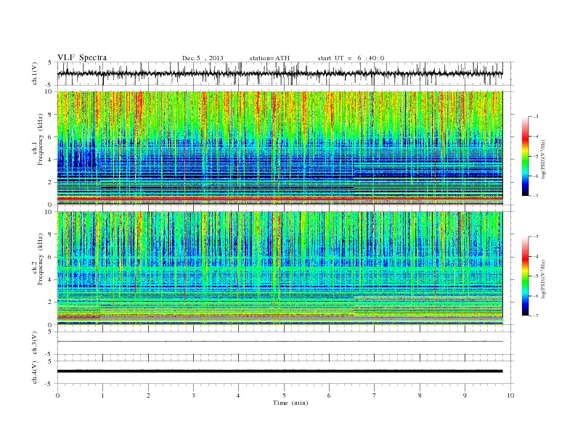Click the "10" kHz tick of ch.2 spectrogram
Image resolution: width=575 pixels, height=444 pixels.
[49, 212]
